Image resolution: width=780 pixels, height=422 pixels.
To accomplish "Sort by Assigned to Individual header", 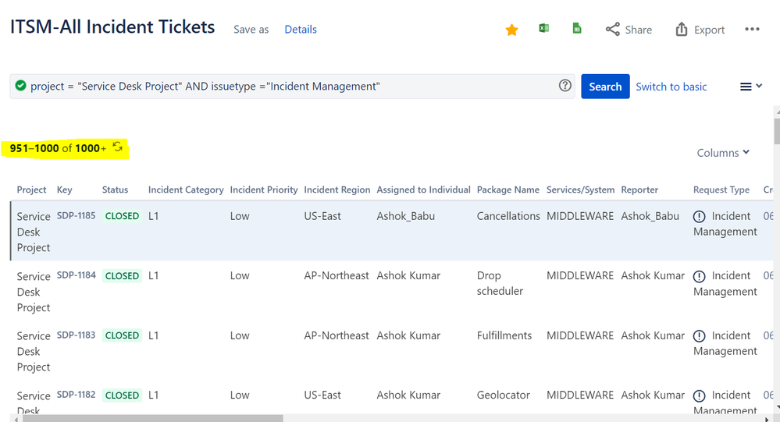I will click(x=423, y=190).
